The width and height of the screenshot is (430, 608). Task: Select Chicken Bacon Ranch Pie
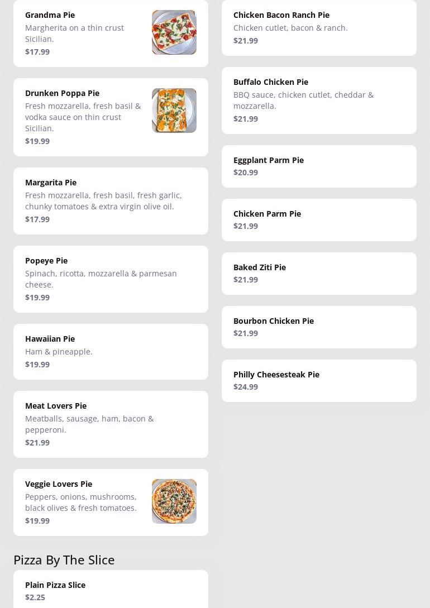point(319,28)
